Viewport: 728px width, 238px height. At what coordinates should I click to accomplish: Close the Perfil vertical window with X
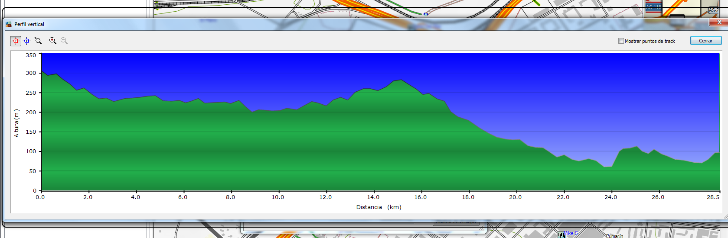719,22
